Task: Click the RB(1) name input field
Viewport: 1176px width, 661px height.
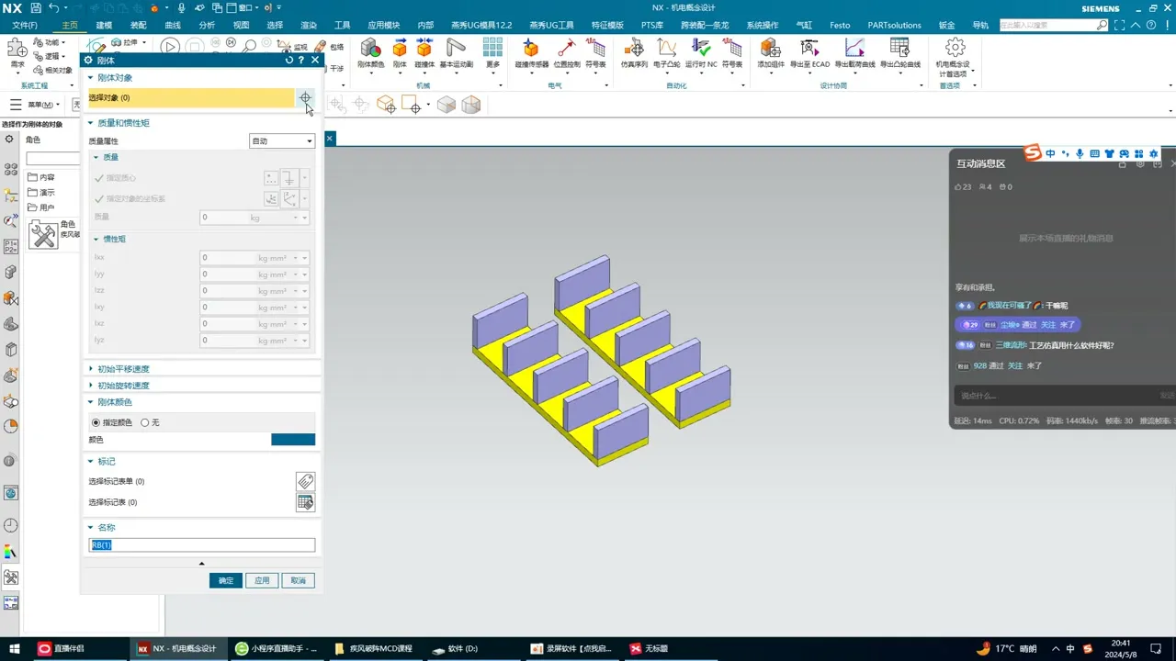Action: pyautogui.click(x=202, y=545)
